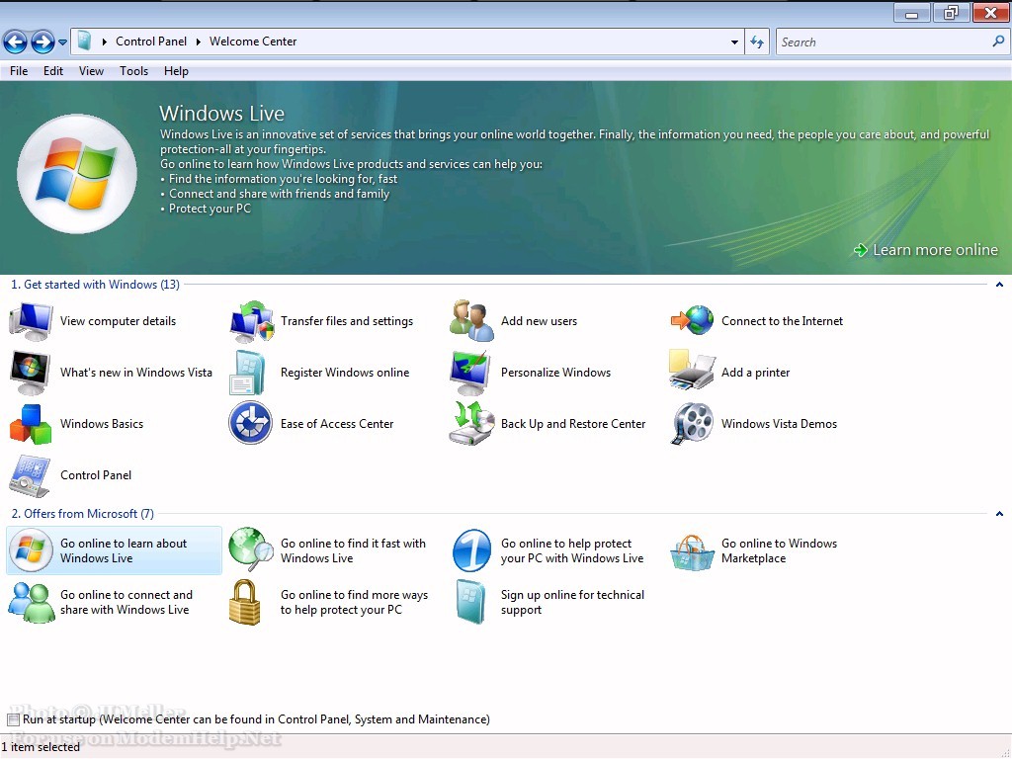Click the find it fast with Windows Live icon

point(251,549)
